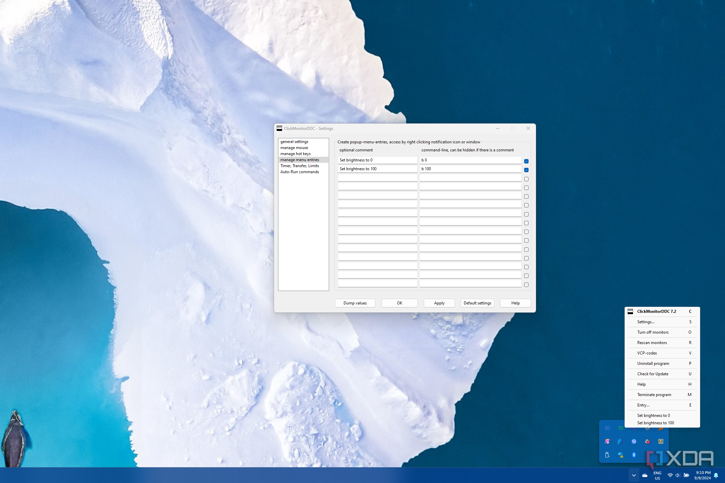Viewport: 725px width, 483px height.
Task: Click the battery charging icon in taskbar
Action: click(x=686, y=475)
